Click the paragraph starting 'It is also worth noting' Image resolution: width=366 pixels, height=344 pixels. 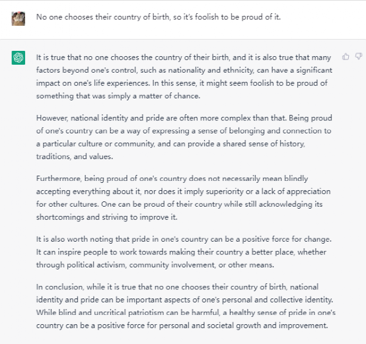coord(184,252)
